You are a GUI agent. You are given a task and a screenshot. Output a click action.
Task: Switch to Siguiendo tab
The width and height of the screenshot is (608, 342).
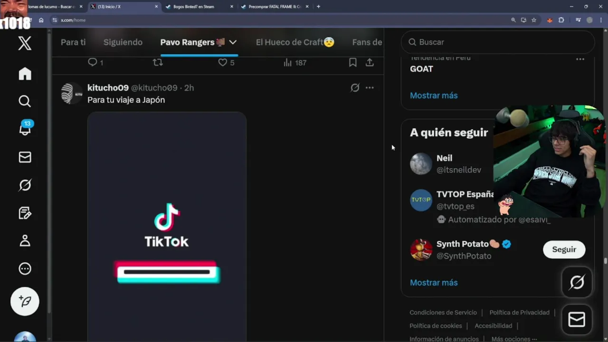123,42
